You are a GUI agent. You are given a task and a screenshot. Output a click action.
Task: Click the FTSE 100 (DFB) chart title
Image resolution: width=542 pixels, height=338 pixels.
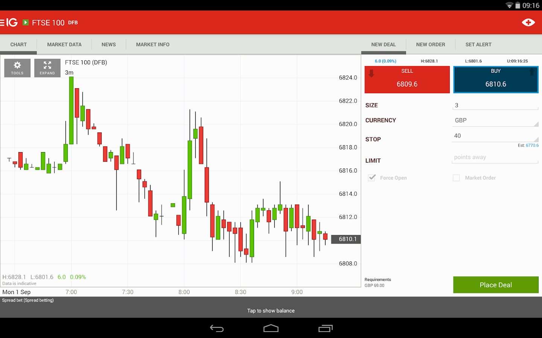[86, 62]
